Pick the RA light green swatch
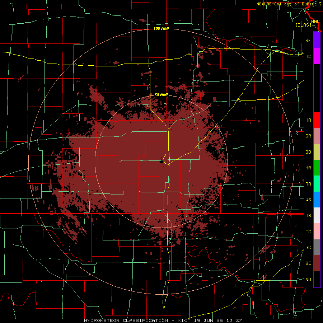The image size is (323, 323). click(317, 184)
